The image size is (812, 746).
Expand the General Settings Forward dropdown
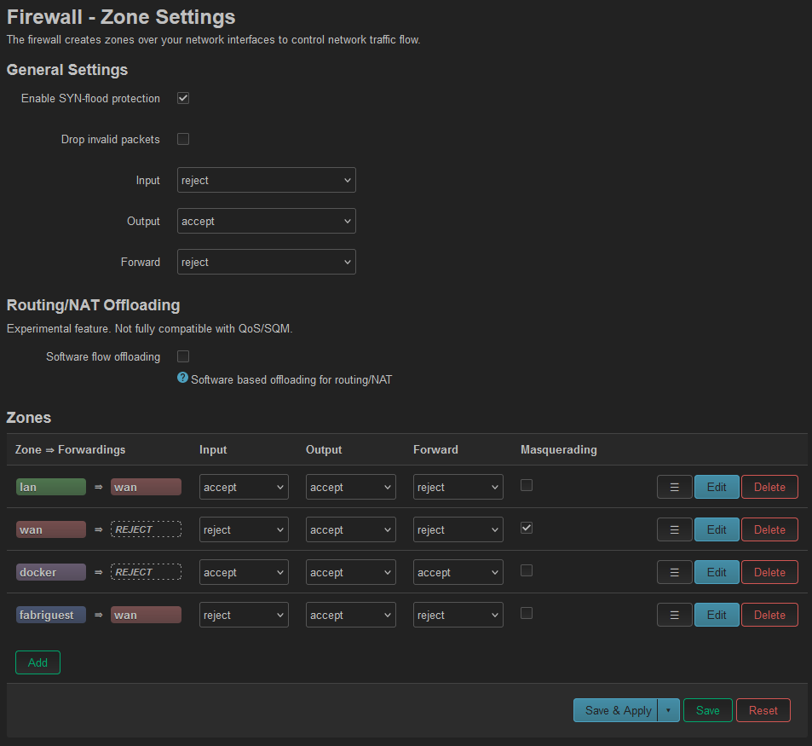tap(267, 262)
